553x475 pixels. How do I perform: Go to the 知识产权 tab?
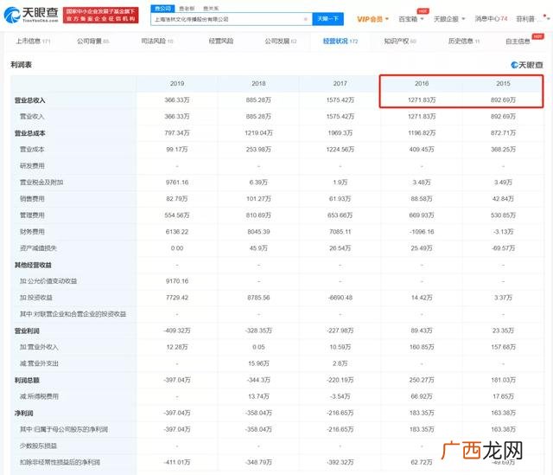pos(400,42)
